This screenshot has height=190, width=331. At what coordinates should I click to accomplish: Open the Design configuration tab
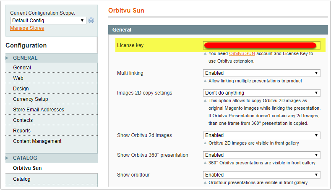(52, 89)
